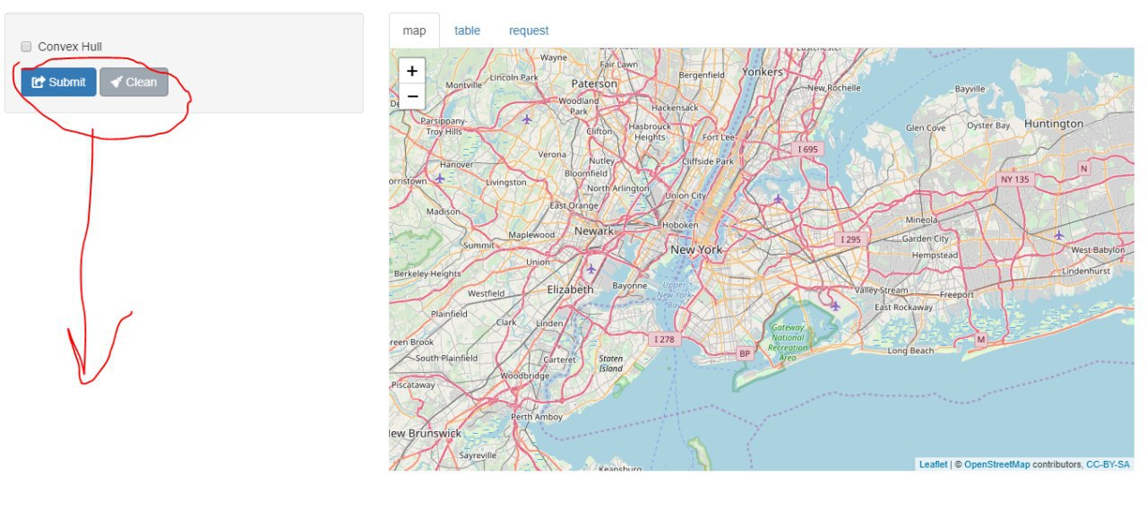Click the New York city label
Screen dimensions: 1147x520
tap(696, 249)
